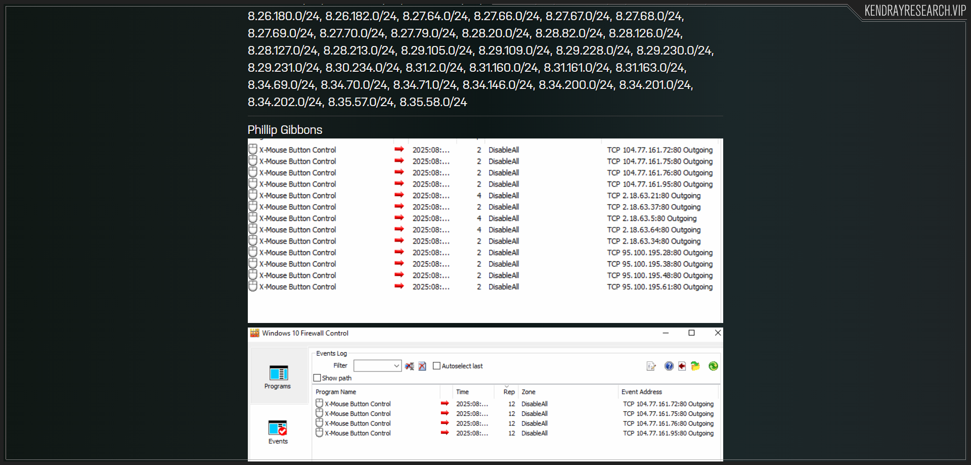Click the IP range '8.26.180.0/24'
971x465 pixels.
284,16
